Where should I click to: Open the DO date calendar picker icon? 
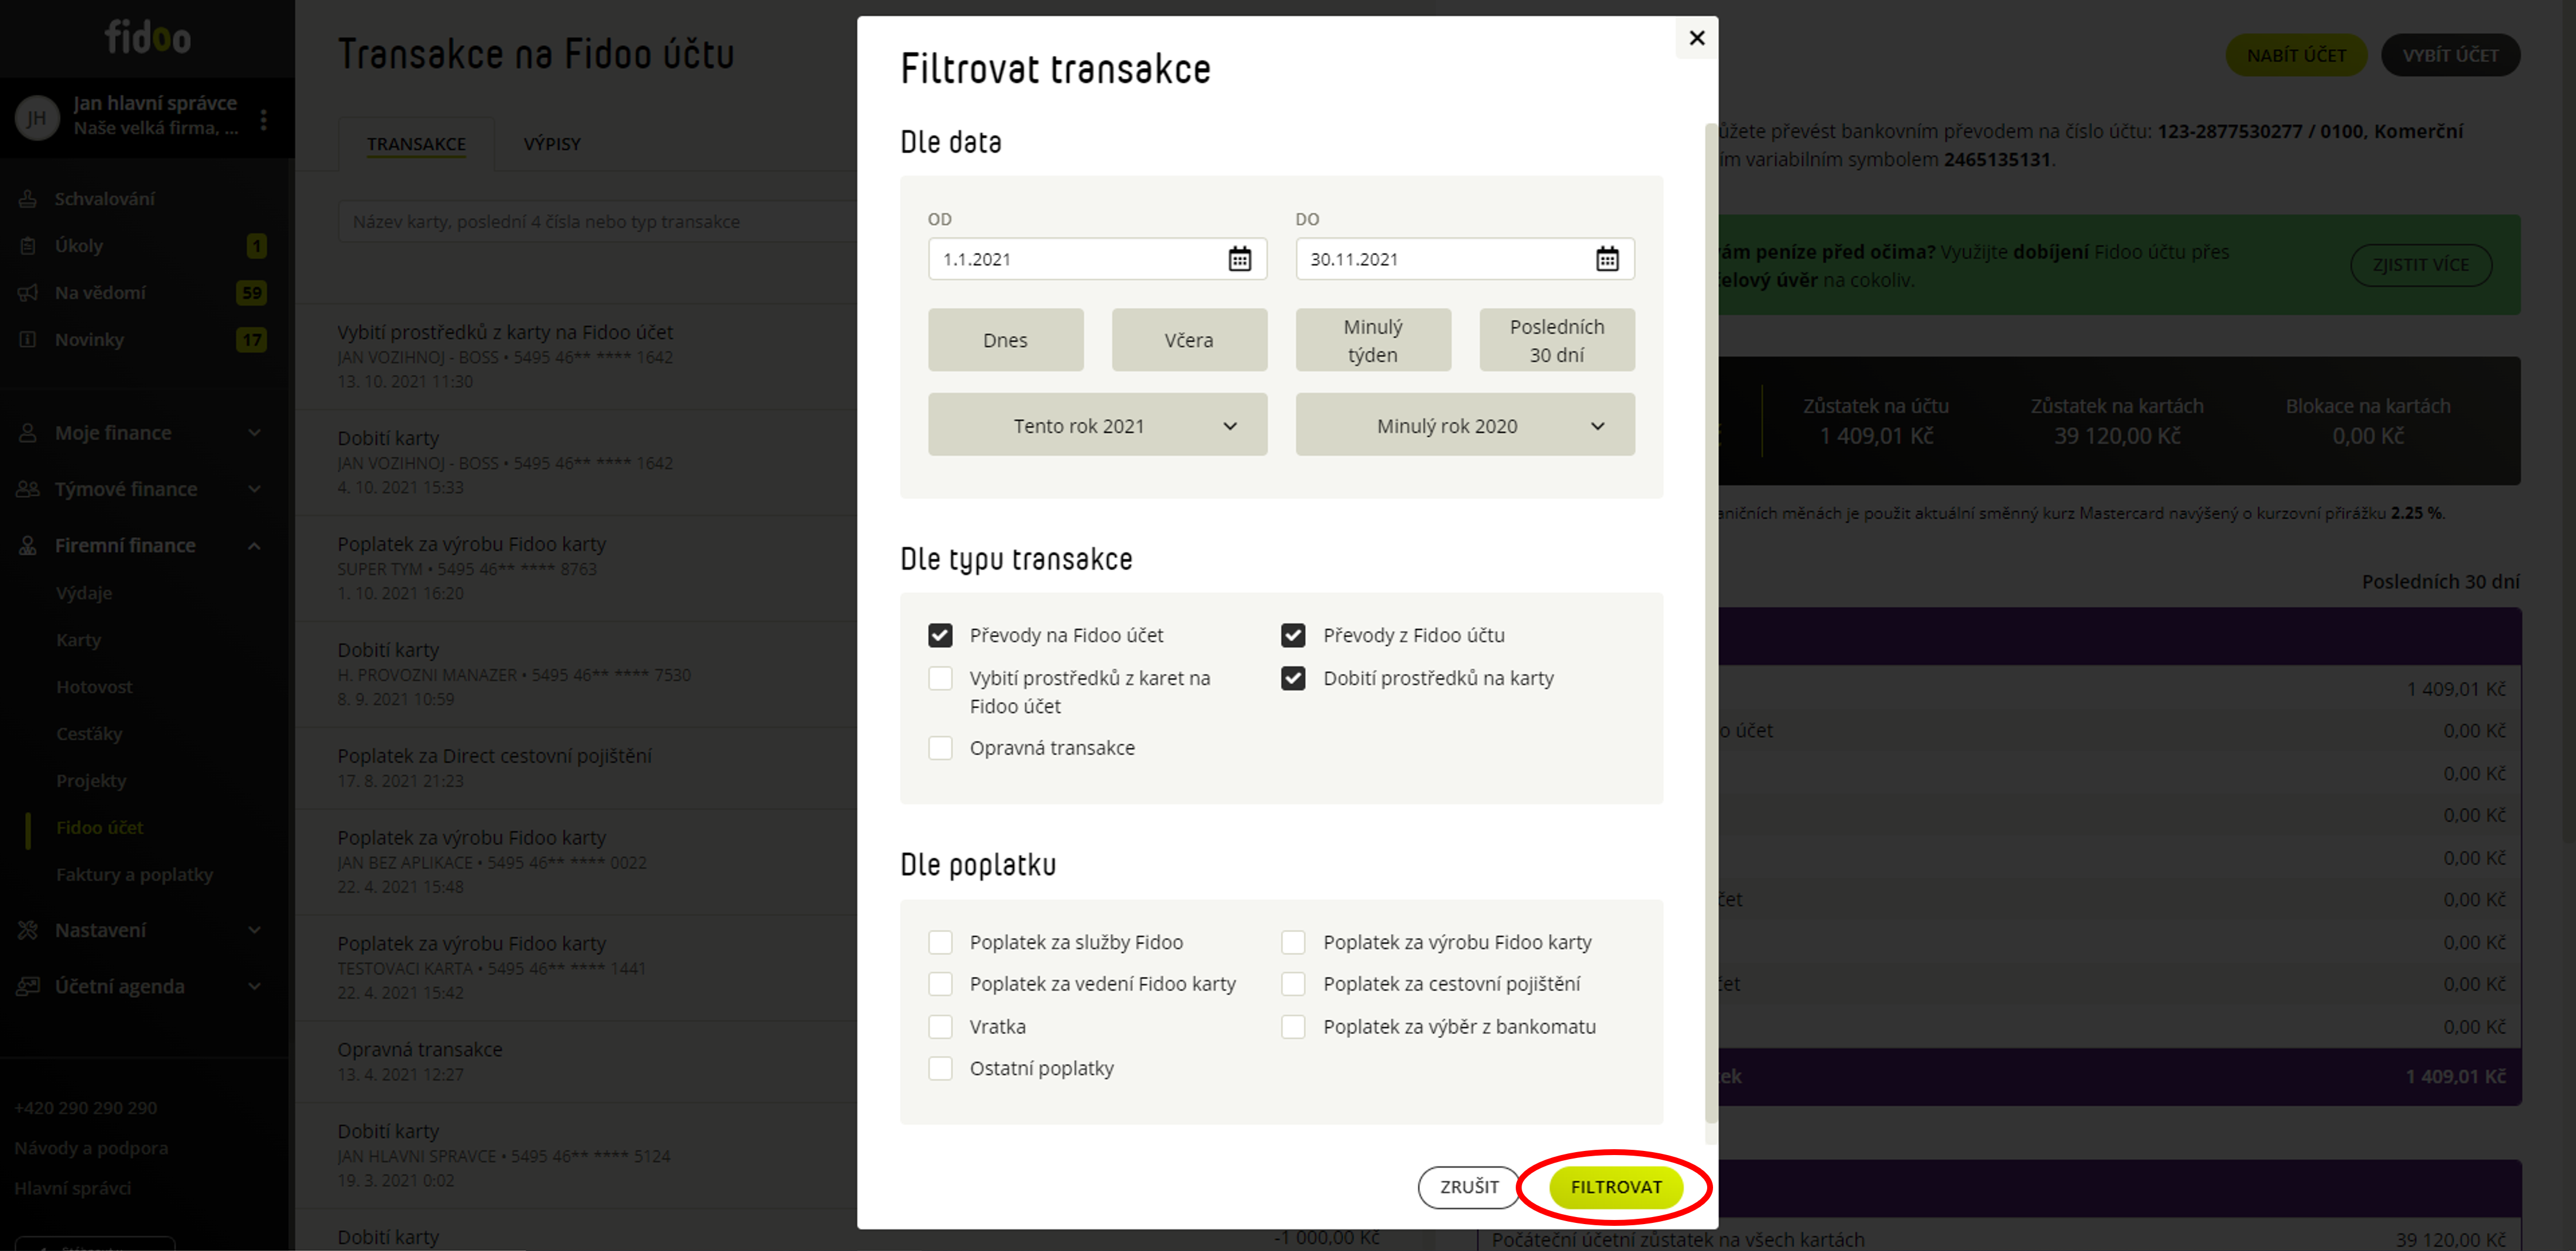pyautogui.click(x=1607, y=259)
